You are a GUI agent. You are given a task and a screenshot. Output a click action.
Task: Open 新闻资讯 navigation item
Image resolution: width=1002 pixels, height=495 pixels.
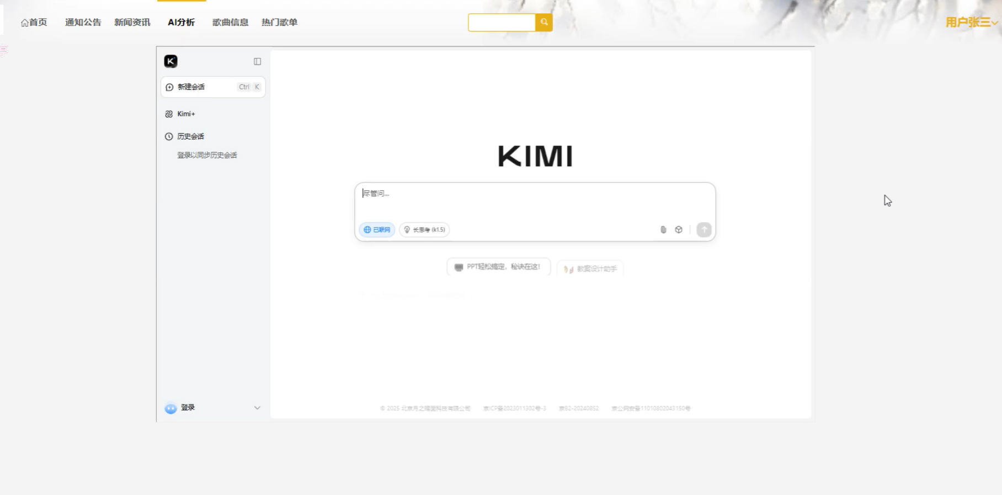click(x=132, y=23)
